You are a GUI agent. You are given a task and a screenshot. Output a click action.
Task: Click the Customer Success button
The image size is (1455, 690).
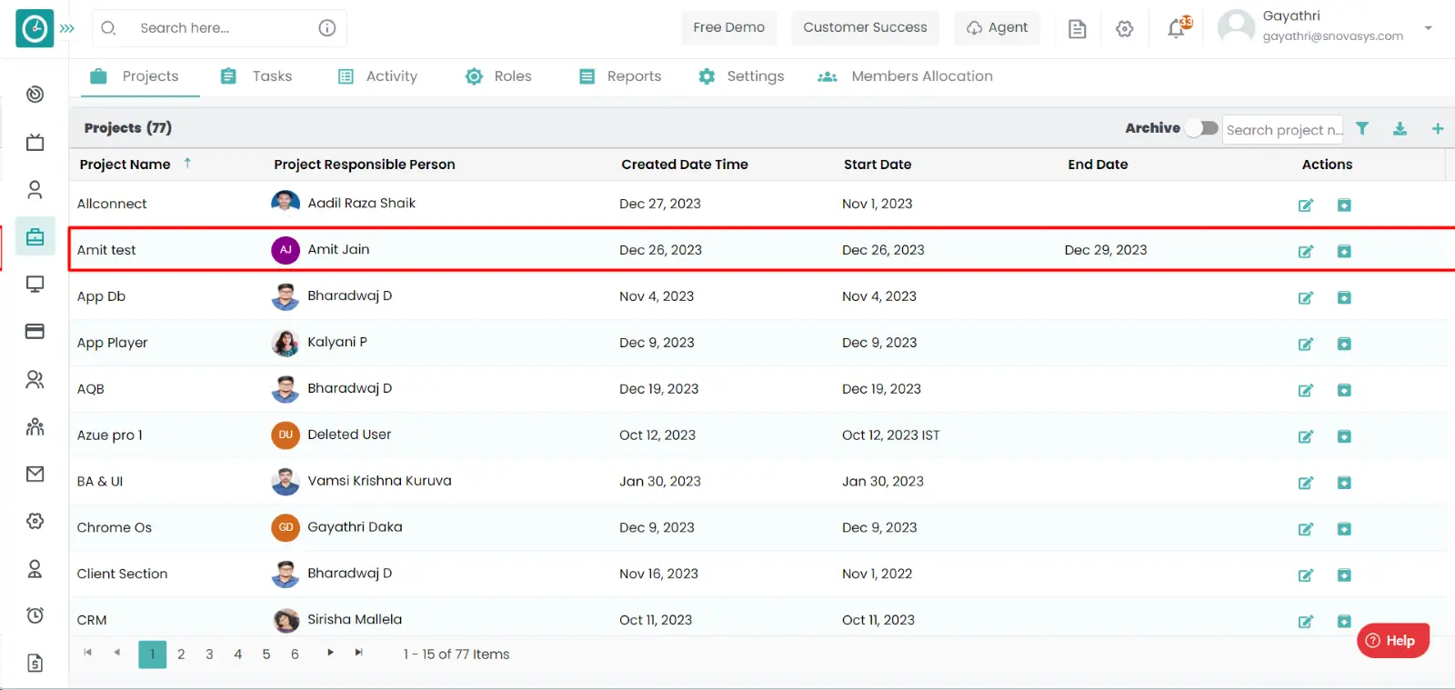pyautogui.click(x=865, y=27)
